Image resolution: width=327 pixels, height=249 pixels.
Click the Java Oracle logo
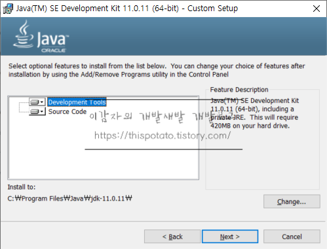click(41, 37)
